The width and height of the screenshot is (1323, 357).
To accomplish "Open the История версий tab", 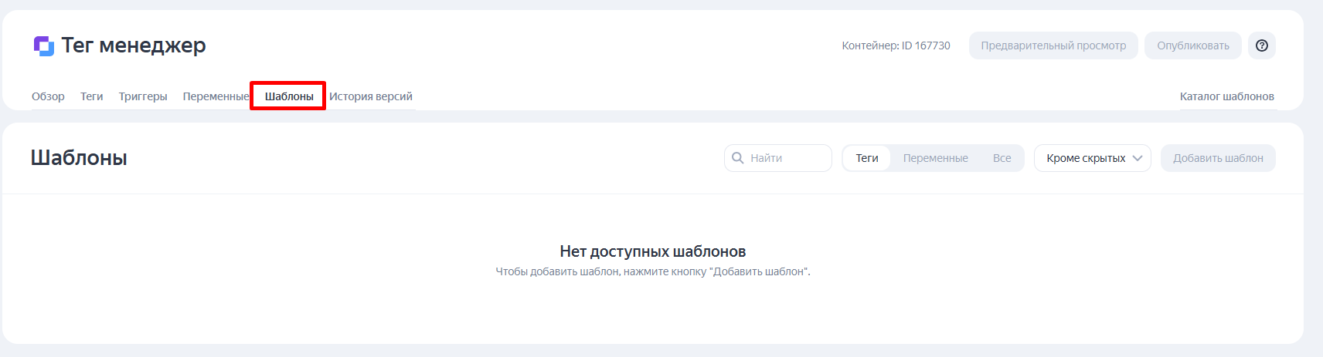I will (371, 96).
